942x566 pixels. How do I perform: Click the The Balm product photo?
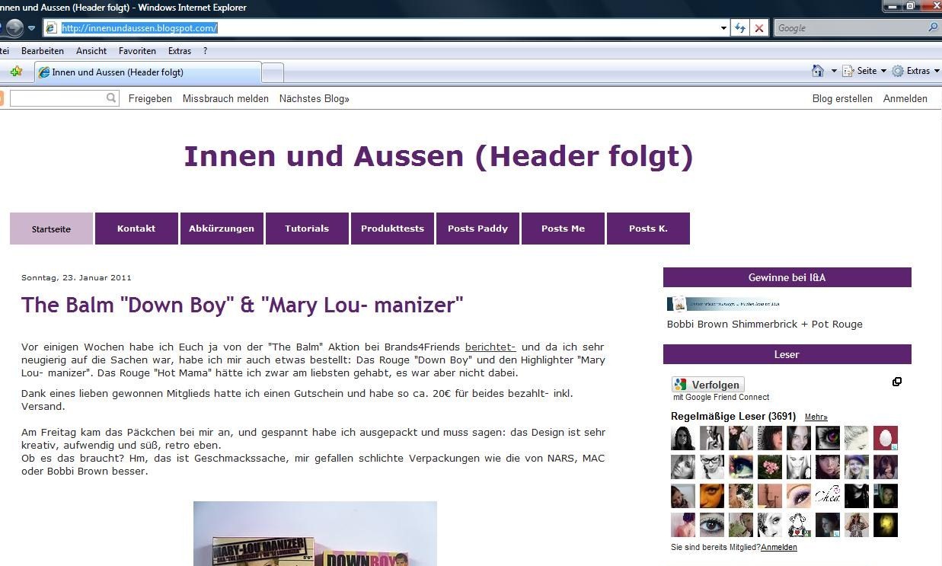[315, 533]
